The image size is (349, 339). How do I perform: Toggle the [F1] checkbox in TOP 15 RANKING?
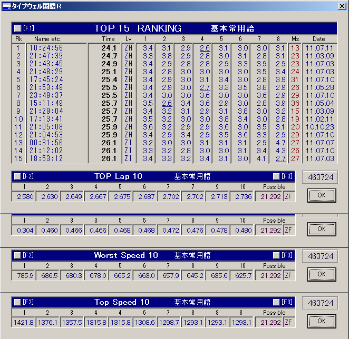pyautogui.click(x=17, y=28)
